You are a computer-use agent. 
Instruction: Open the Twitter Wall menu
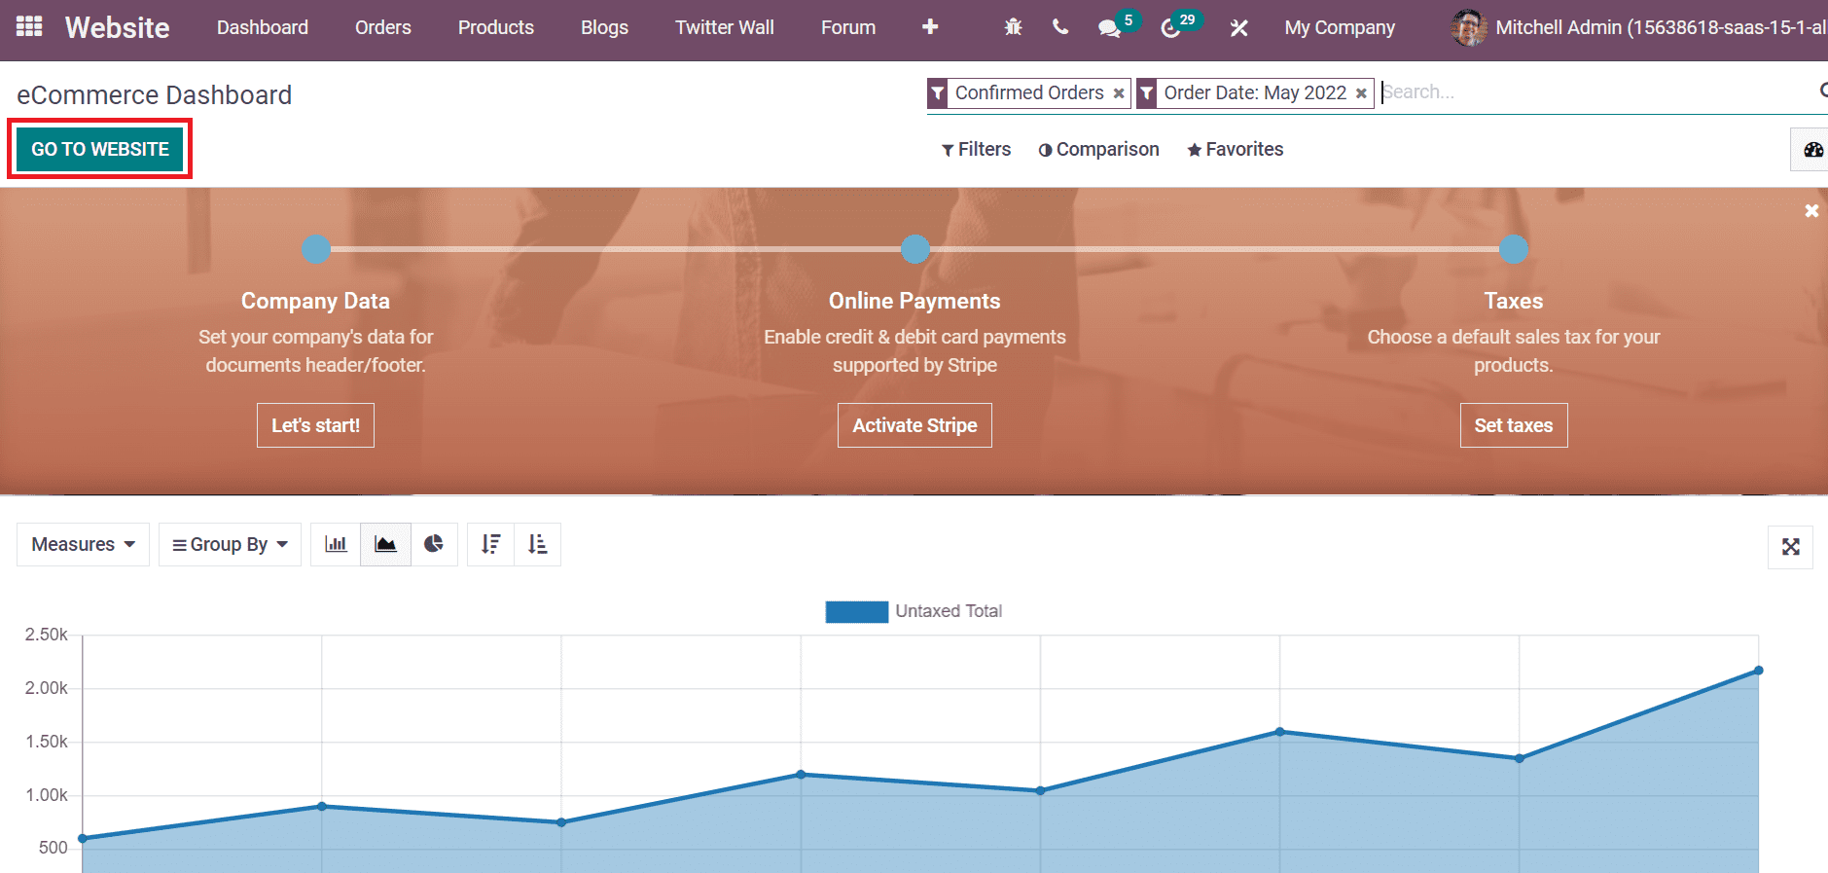[725, 27]
